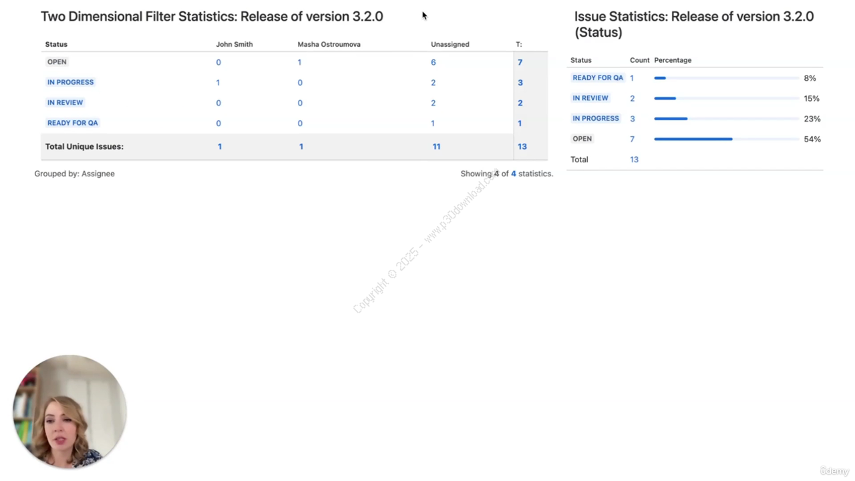This screenshot has height=481, width=855.
Task: Click the T: totals column header
Action: pos(519,44)
